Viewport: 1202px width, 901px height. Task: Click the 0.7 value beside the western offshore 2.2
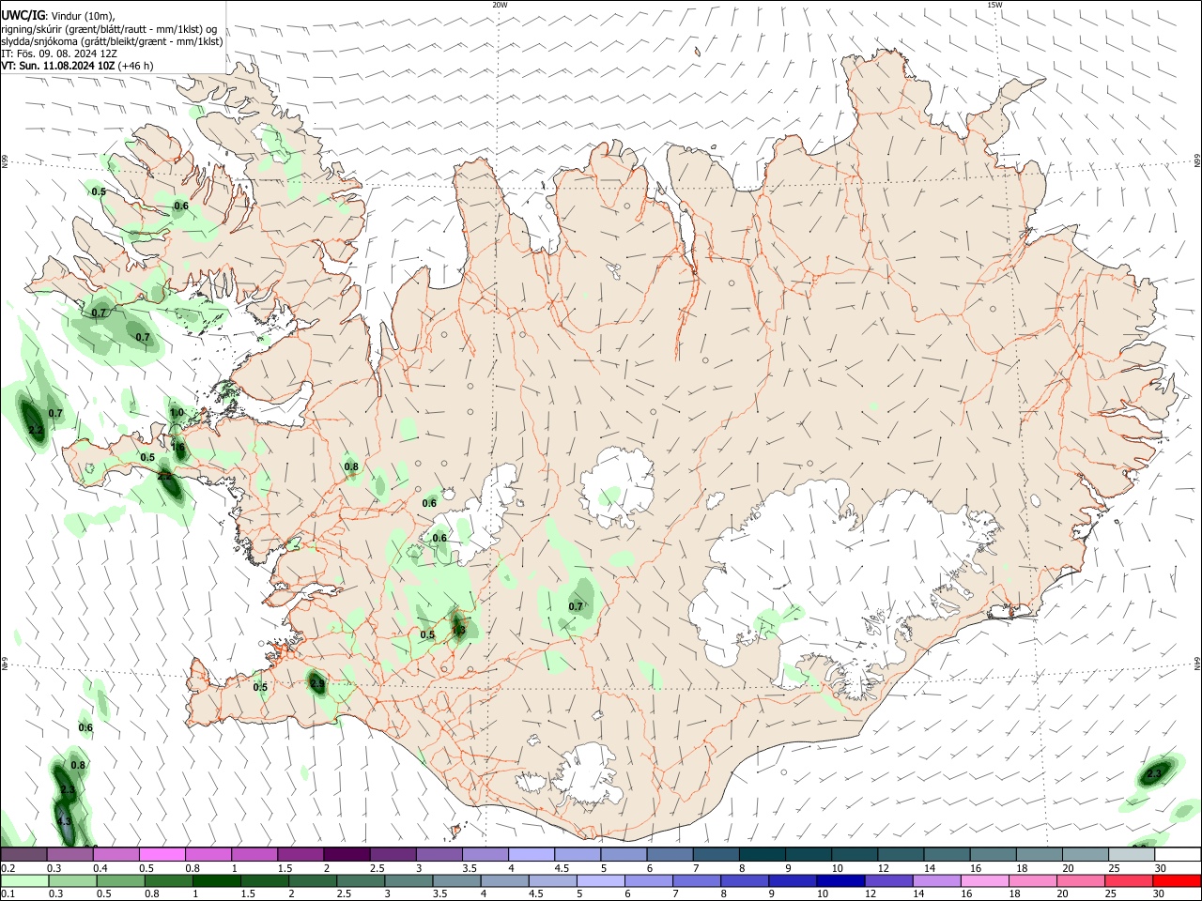(x=55, y=413)
